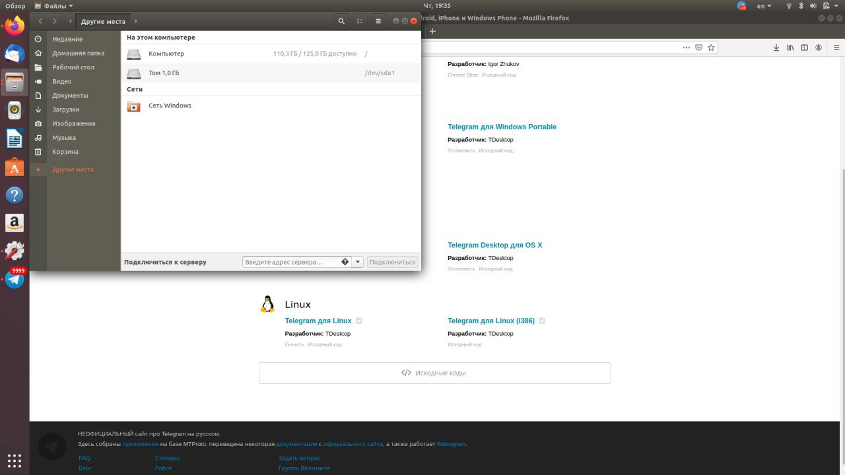845x475 pixels.
Task: Open the Файлы application menu
Action: click(53, 6)
